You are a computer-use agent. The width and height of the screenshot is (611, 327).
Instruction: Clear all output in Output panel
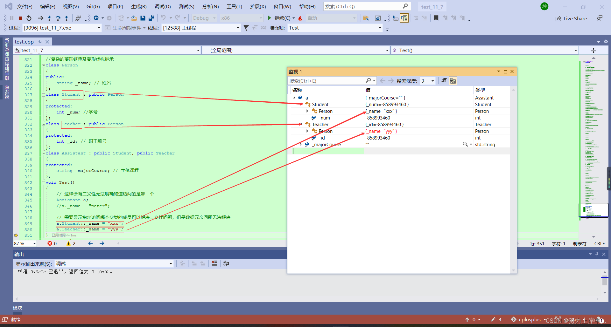(x=214, y=263)
